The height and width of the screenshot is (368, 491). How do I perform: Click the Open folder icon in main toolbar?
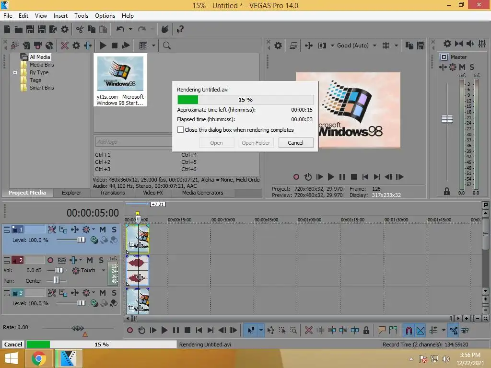coord(19,29)
